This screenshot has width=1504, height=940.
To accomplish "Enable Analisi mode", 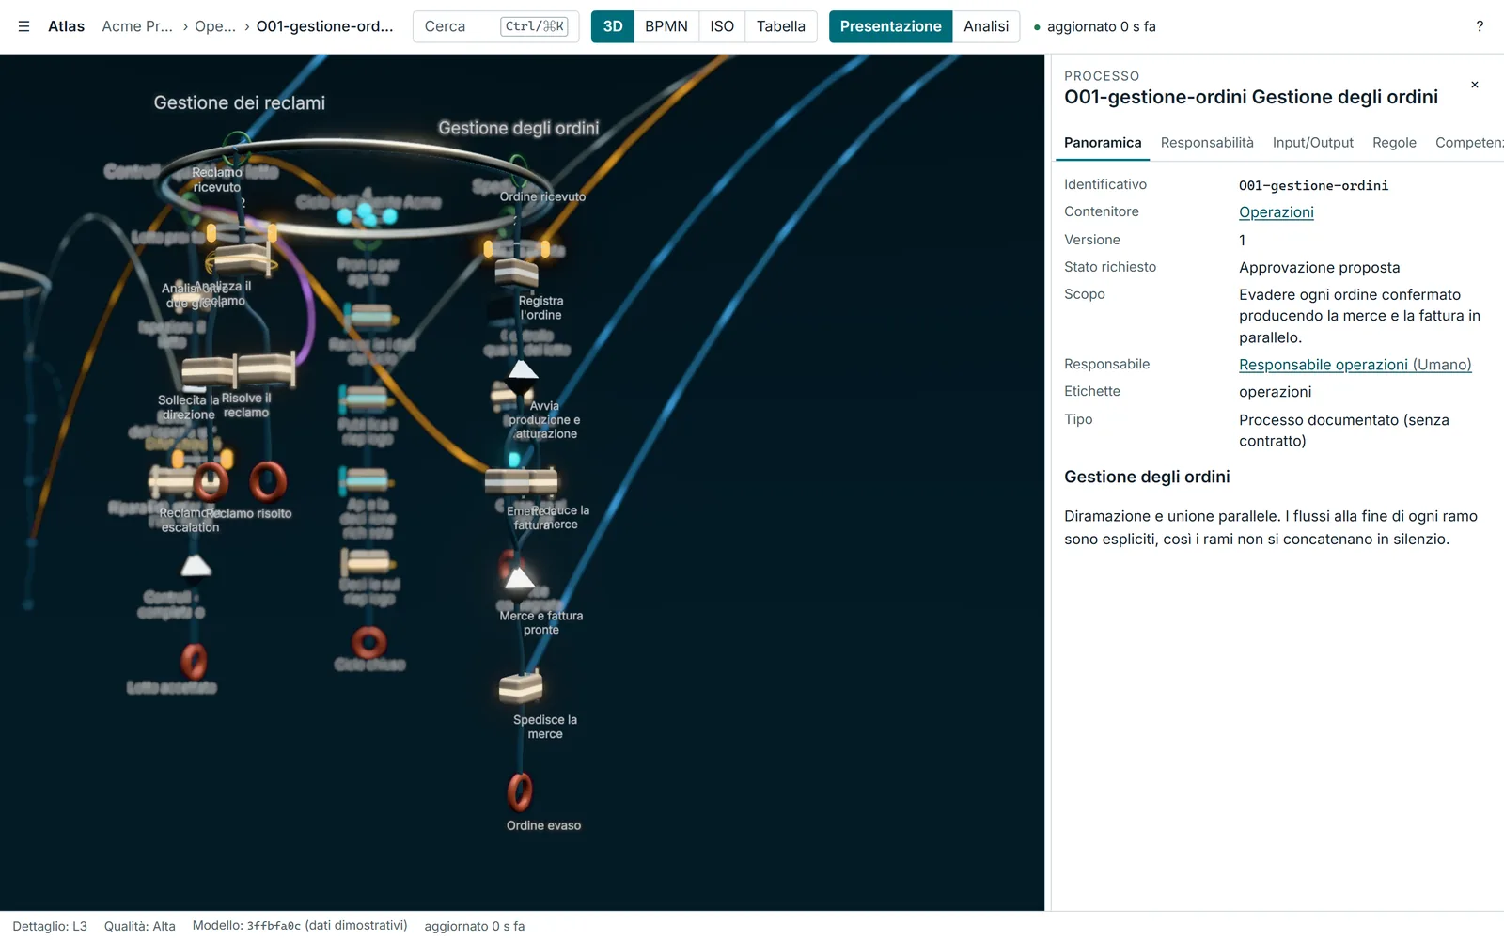I will [986, 26].
